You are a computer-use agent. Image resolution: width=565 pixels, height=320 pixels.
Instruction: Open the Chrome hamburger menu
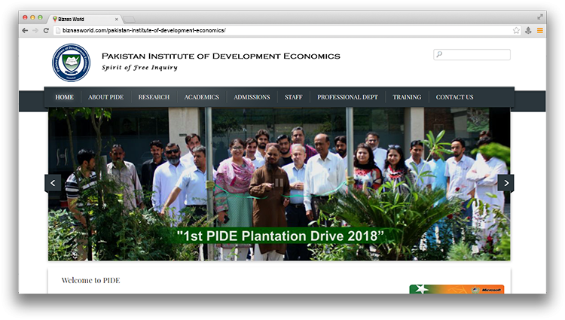[x=539, y=30]
